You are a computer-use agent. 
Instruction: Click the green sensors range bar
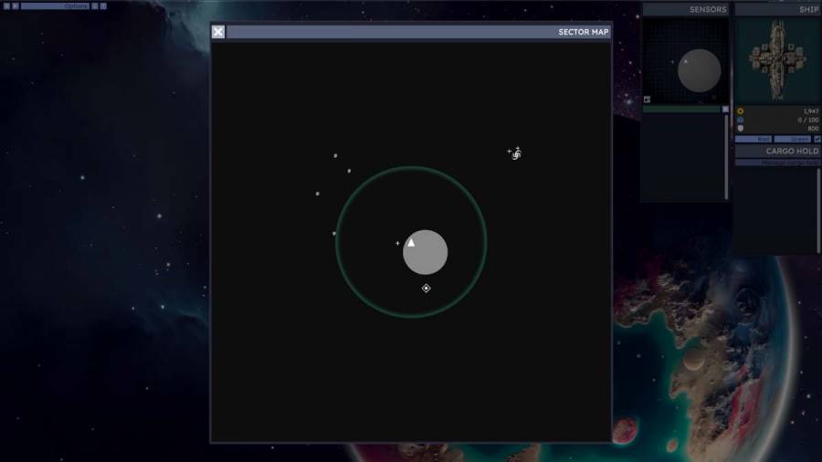pyautogui.click(x=681, y=109)
